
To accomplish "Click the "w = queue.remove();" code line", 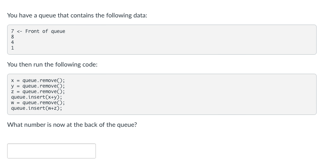I will (x=38, y=103).
